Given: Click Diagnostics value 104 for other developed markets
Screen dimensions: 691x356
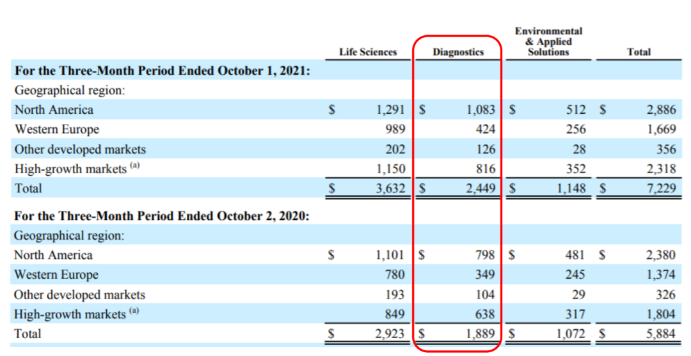Looking at the screenshot, I should (485, 295).
